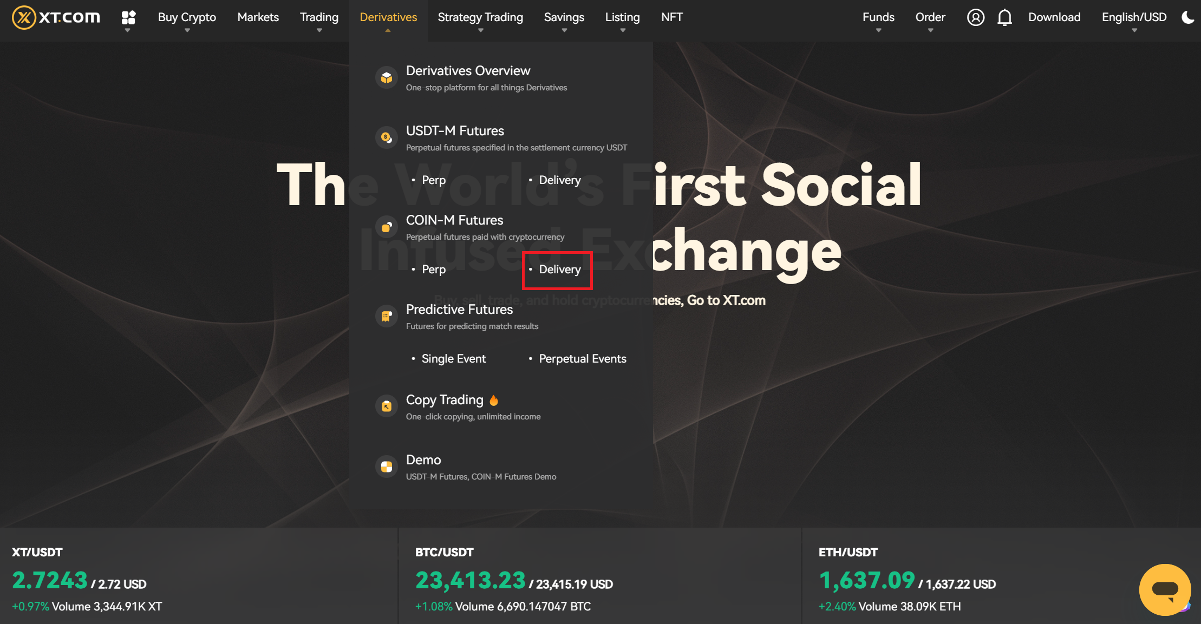Open the English/USD language selector
Viewport: 1201px width, 624px height.
(1134, 18)
